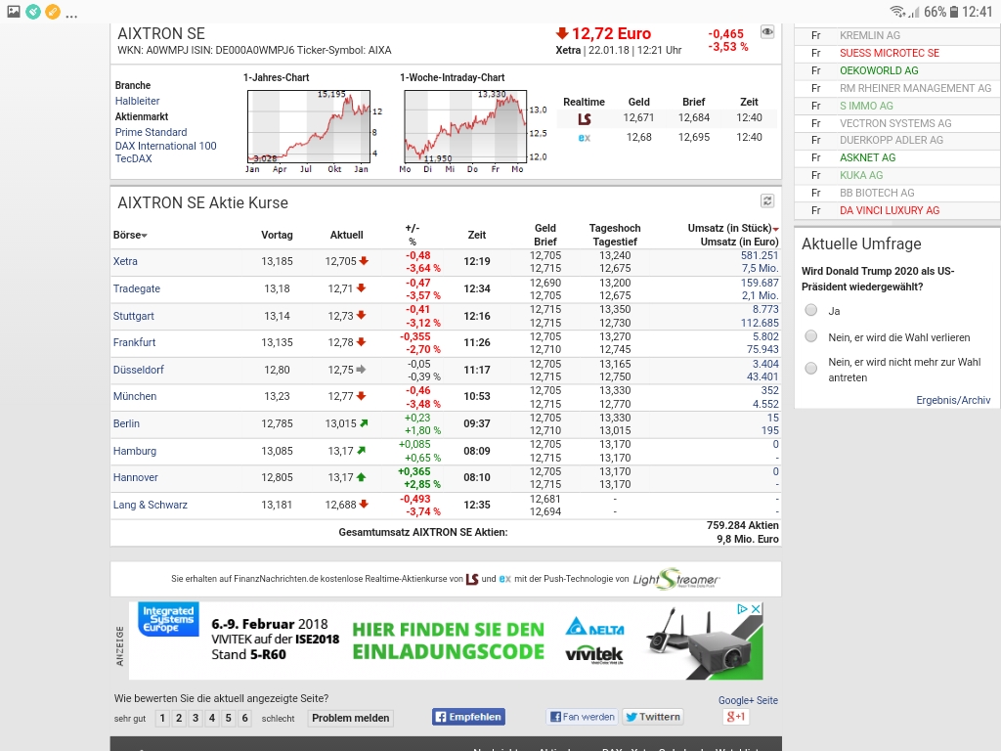Click the LightStreamer logo

pyautogui.click(x=676, y=579)
